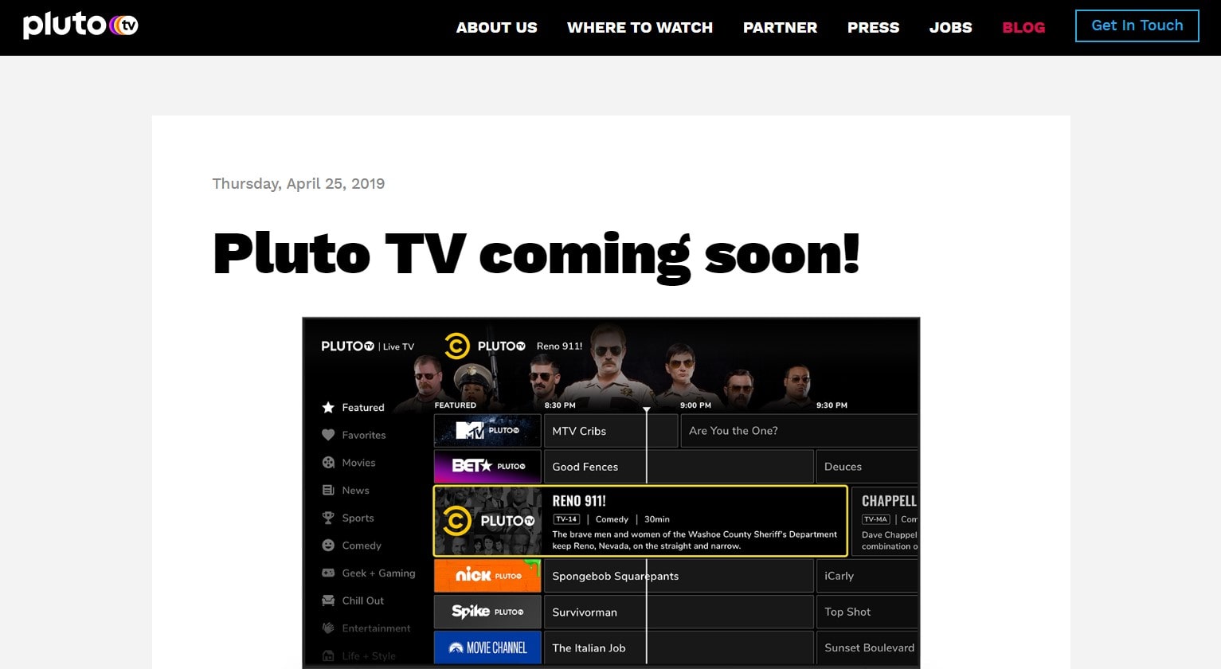Click the News newspaper icon
This screenshot has height=669, width=1221.
[328, 491]
